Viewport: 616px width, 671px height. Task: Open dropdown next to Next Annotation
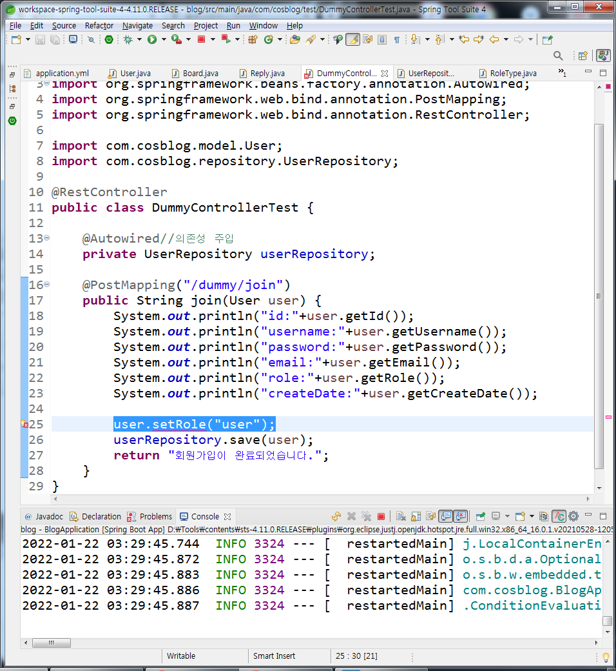click(x=427, y=40)
